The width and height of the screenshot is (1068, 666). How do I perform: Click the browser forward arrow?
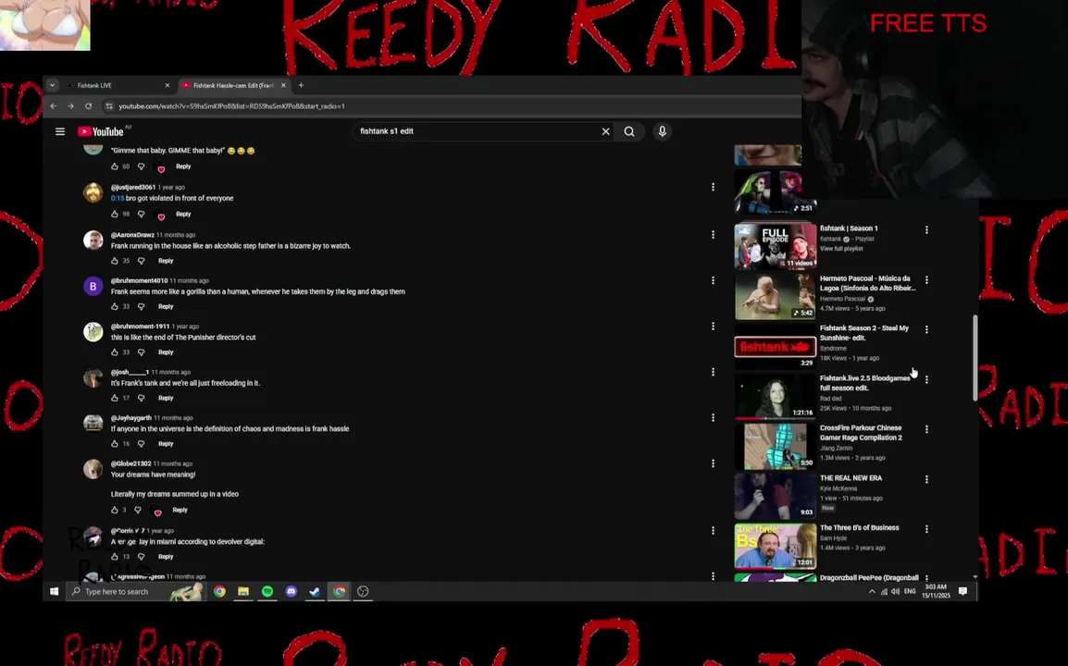tap(71, 106)
